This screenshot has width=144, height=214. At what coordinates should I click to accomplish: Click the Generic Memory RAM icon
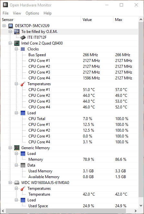(x=17, y=148)
